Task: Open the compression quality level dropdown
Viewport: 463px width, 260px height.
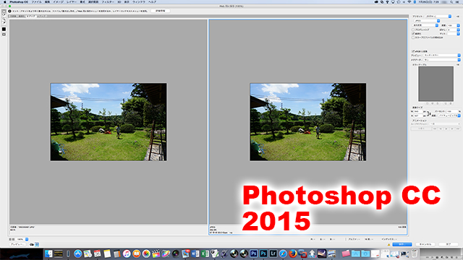Action: pos(425,25)
